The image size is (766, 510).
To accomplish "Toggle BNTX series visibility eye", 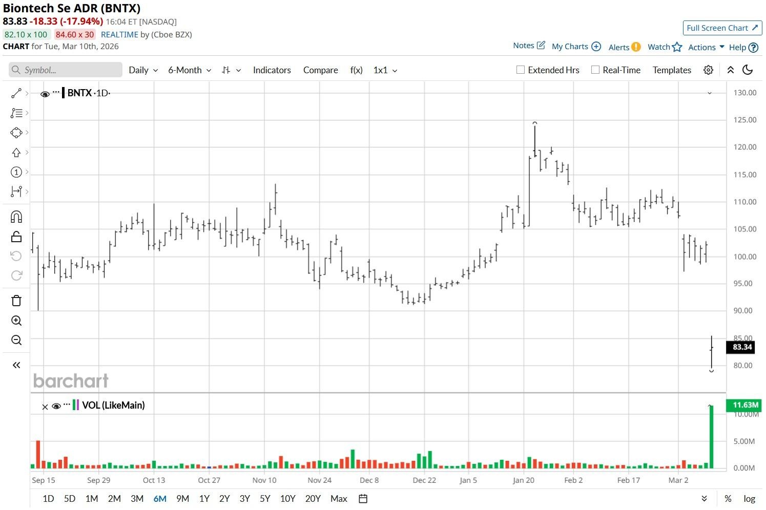I will pyautogui.click(x=45, y=94).
